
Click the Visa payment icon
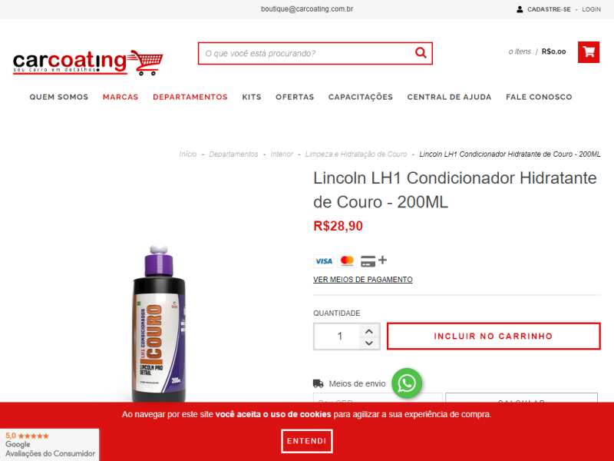coord(323,261)
